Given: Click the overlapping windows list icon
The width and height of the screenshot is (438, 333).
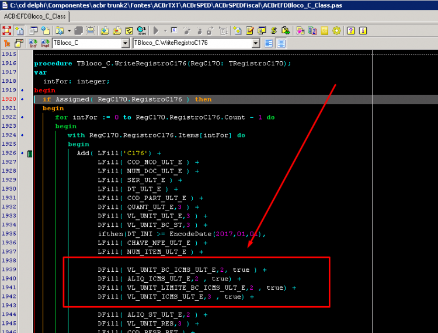Looking at the screenshot, I should click(262, 31).
